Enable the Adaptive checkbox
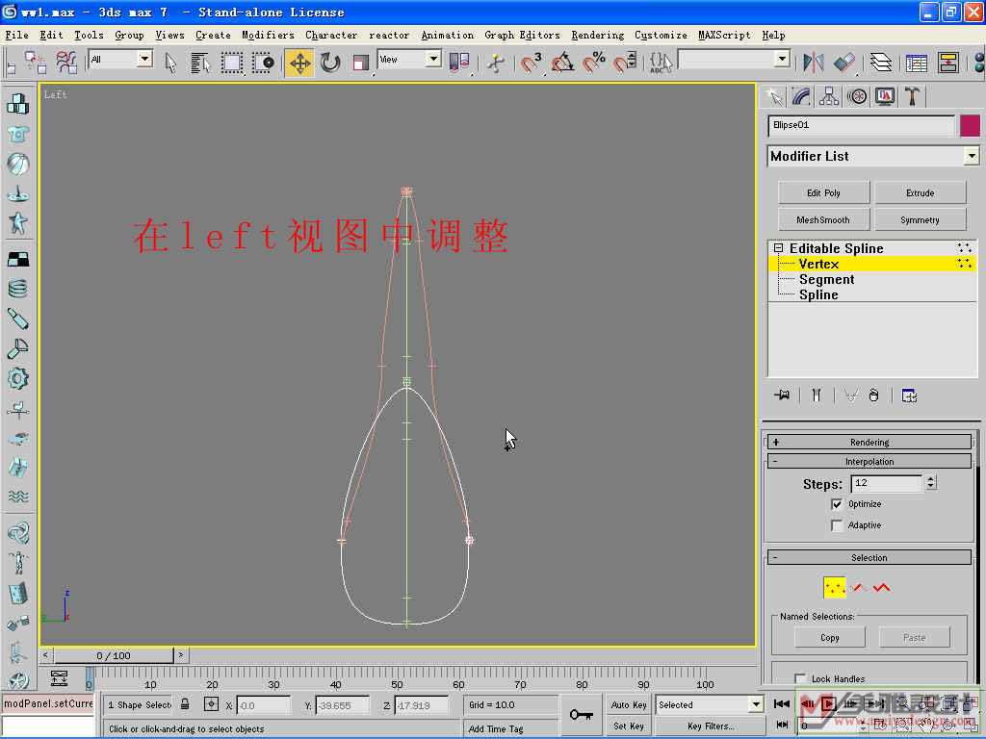 (837, 525)
